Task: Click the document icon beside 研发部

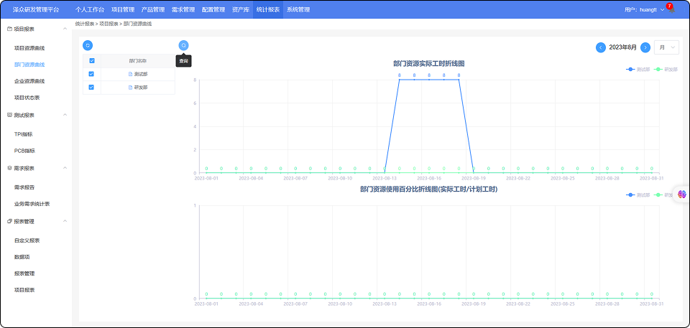Action: pos(130,88)
